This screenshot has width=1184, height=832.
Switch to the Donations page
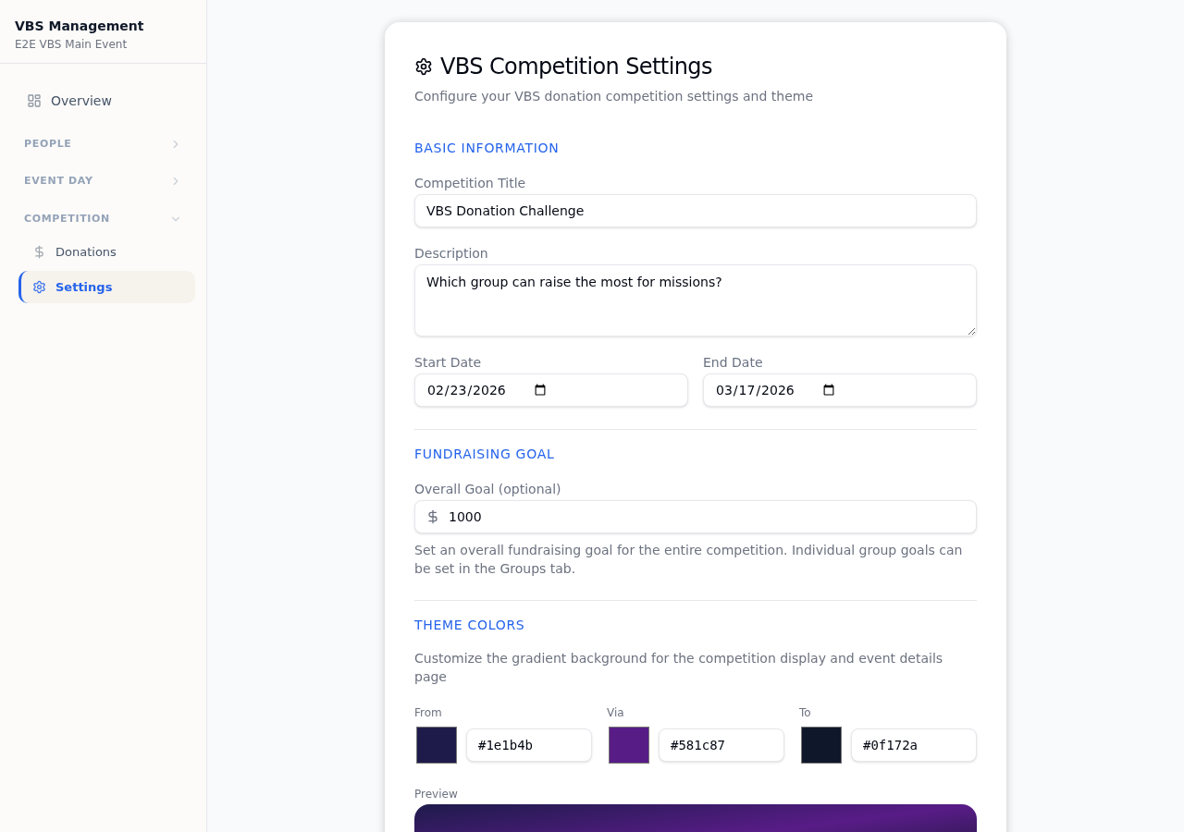pos(85,251)
